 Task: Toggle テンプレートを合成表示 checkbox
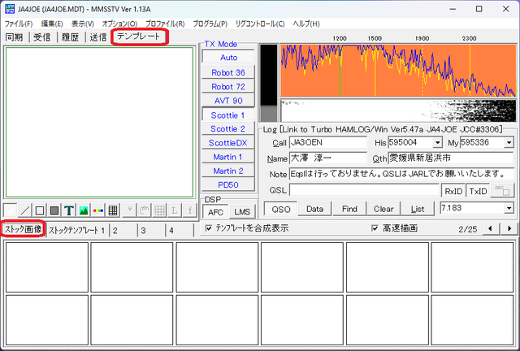(209, 228)
